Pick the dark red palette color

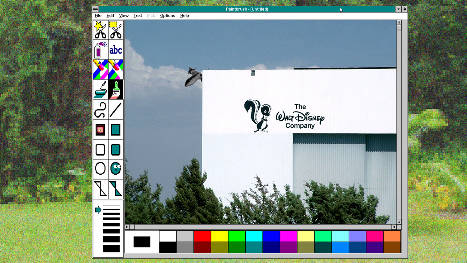click(x=202, y=247)
